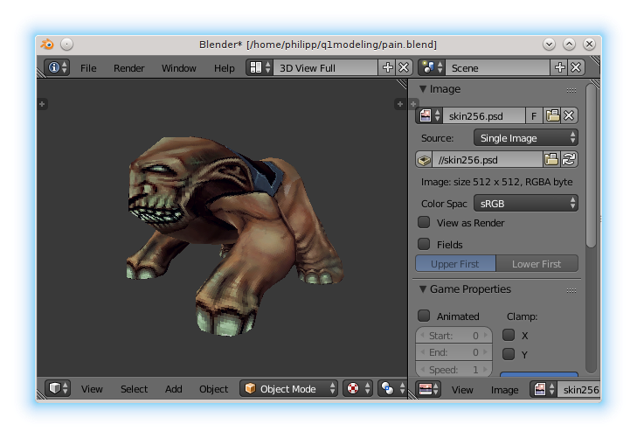Click the properties panel vertical scrollbar
Screen dimensions: 637x438
point(591,166)
